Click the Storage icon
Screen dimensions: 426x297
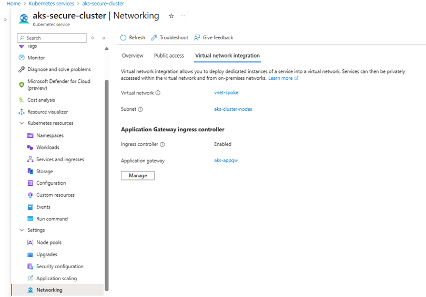click(x=30, y=171)
